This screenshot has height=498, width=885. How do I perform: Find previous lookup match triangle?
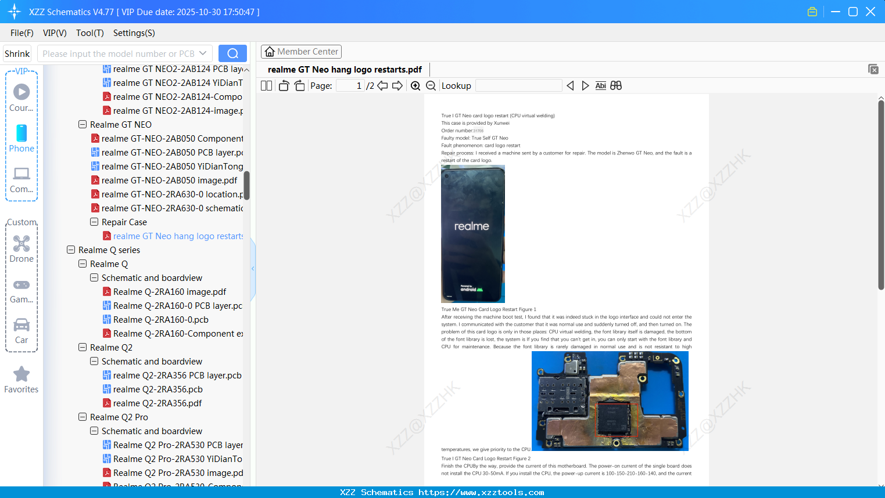pos(570,86)
